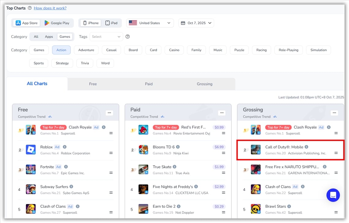
Task: Click the question mark icon next to Tags
Action: click(128, 37)
